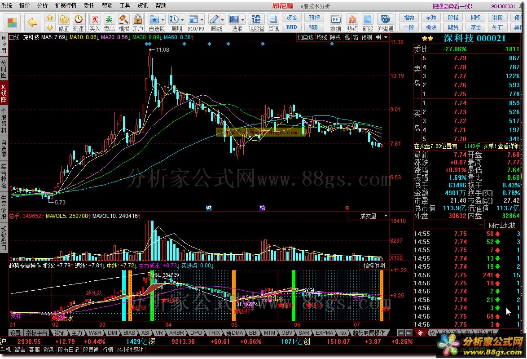
Task: Go back with the yellow left arrow
Action: point(33,22)
